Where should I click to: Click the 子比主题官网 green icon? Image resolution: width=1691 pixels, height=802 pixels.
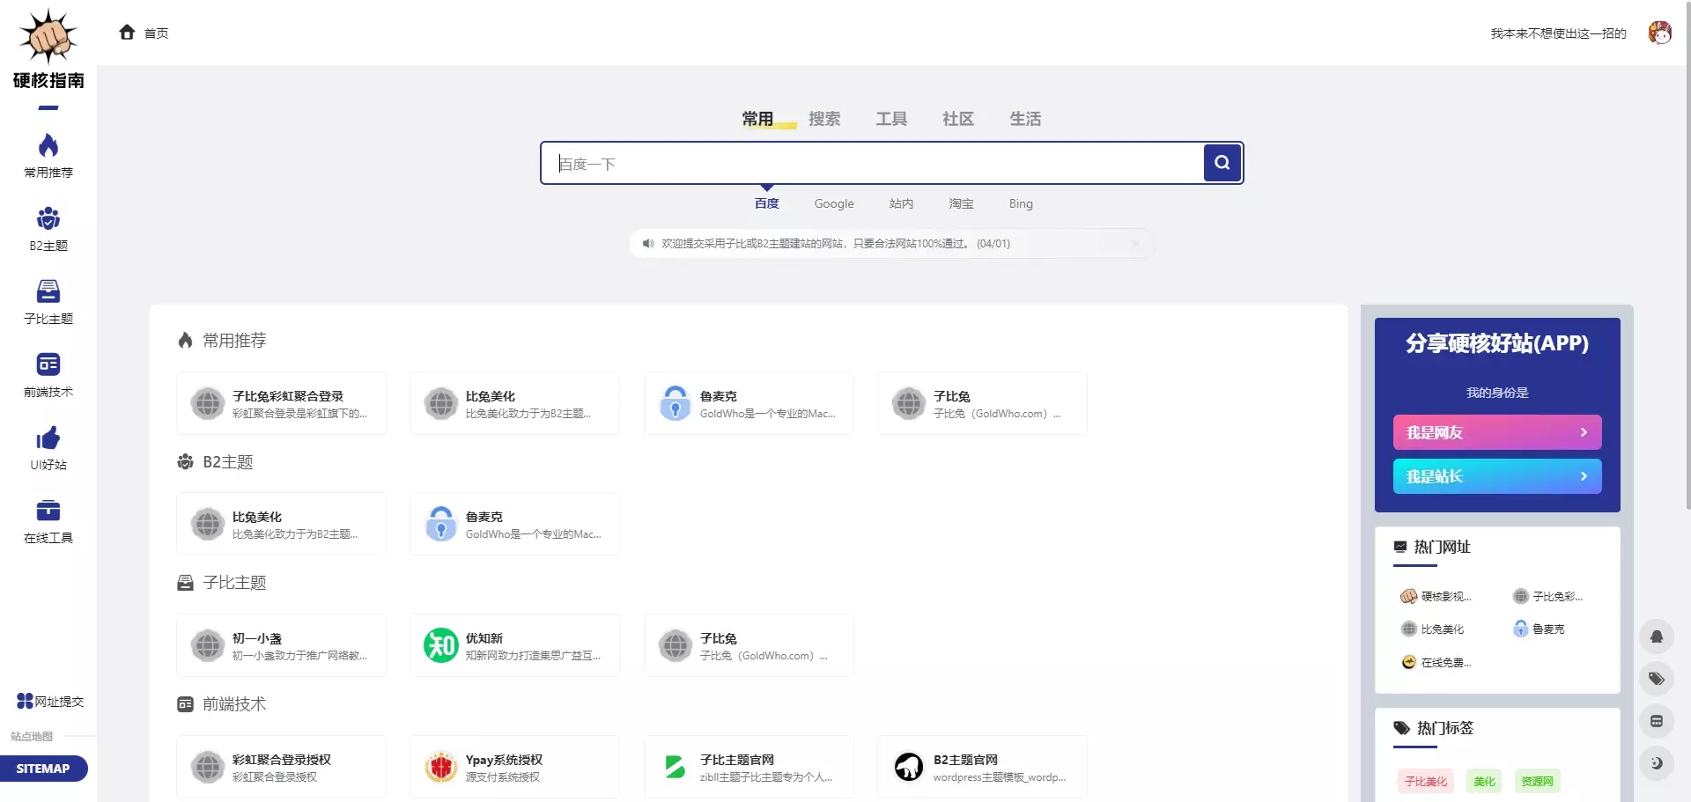click(676, 767)
